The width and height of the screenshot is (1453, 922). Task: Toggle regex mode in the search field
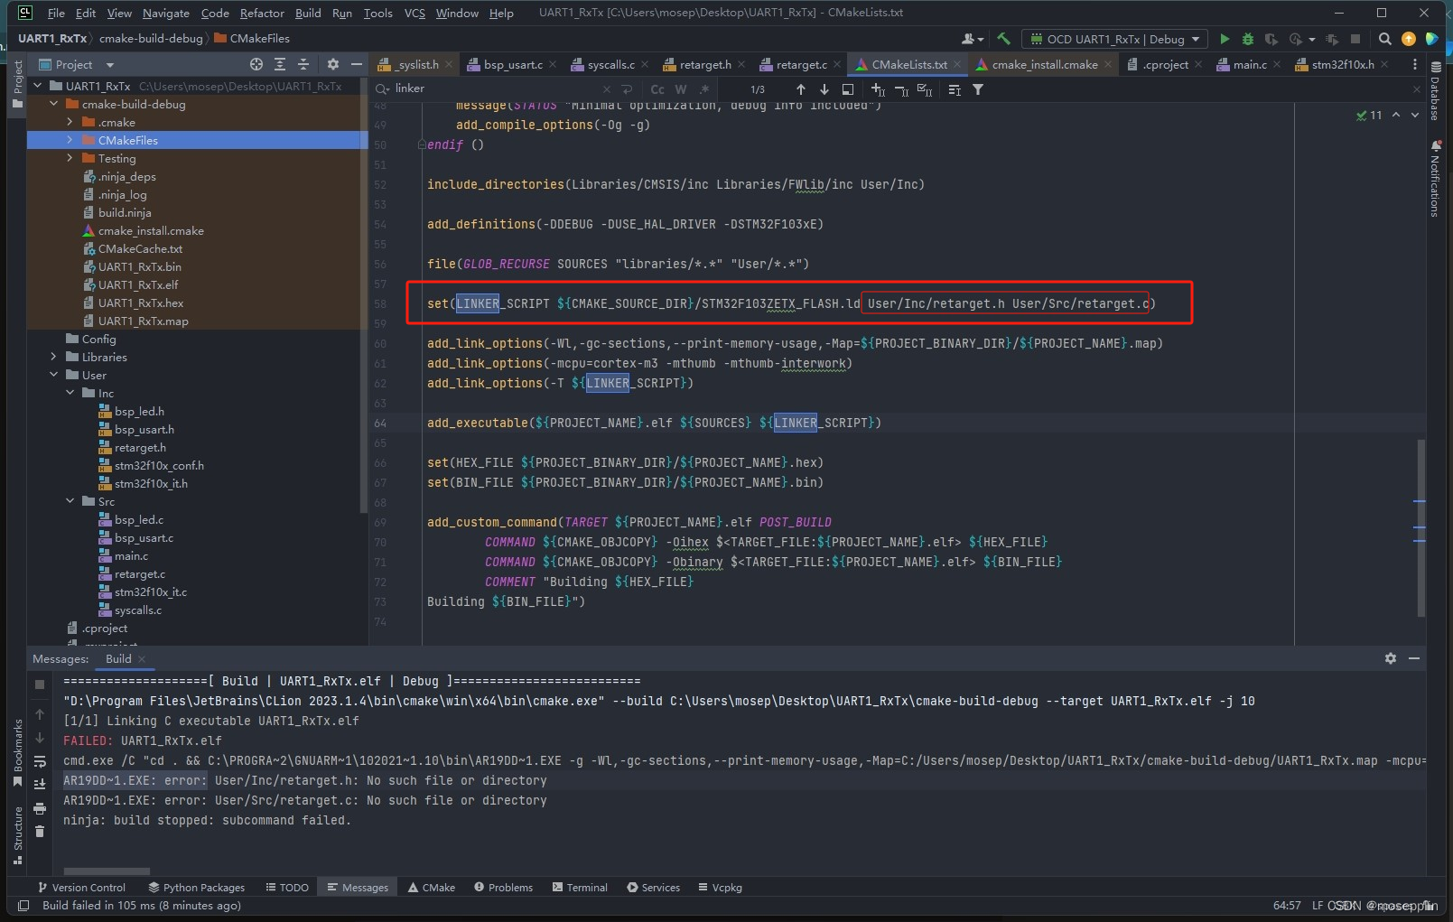703,88
